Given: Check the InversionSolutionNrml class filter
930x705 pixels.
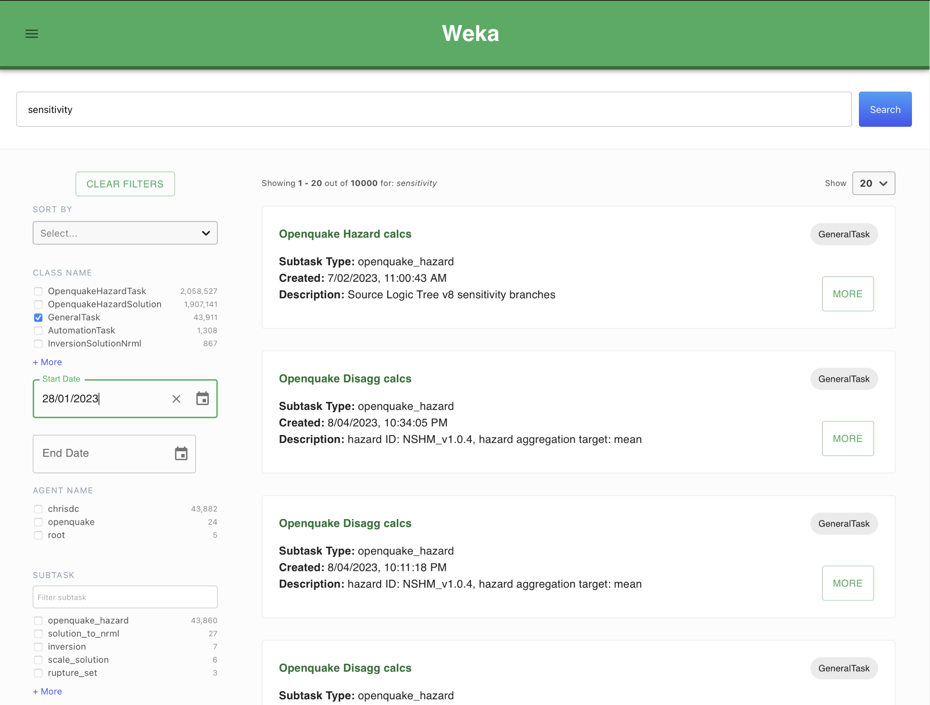Looking at the screenshot, I should tap(38, 343).
